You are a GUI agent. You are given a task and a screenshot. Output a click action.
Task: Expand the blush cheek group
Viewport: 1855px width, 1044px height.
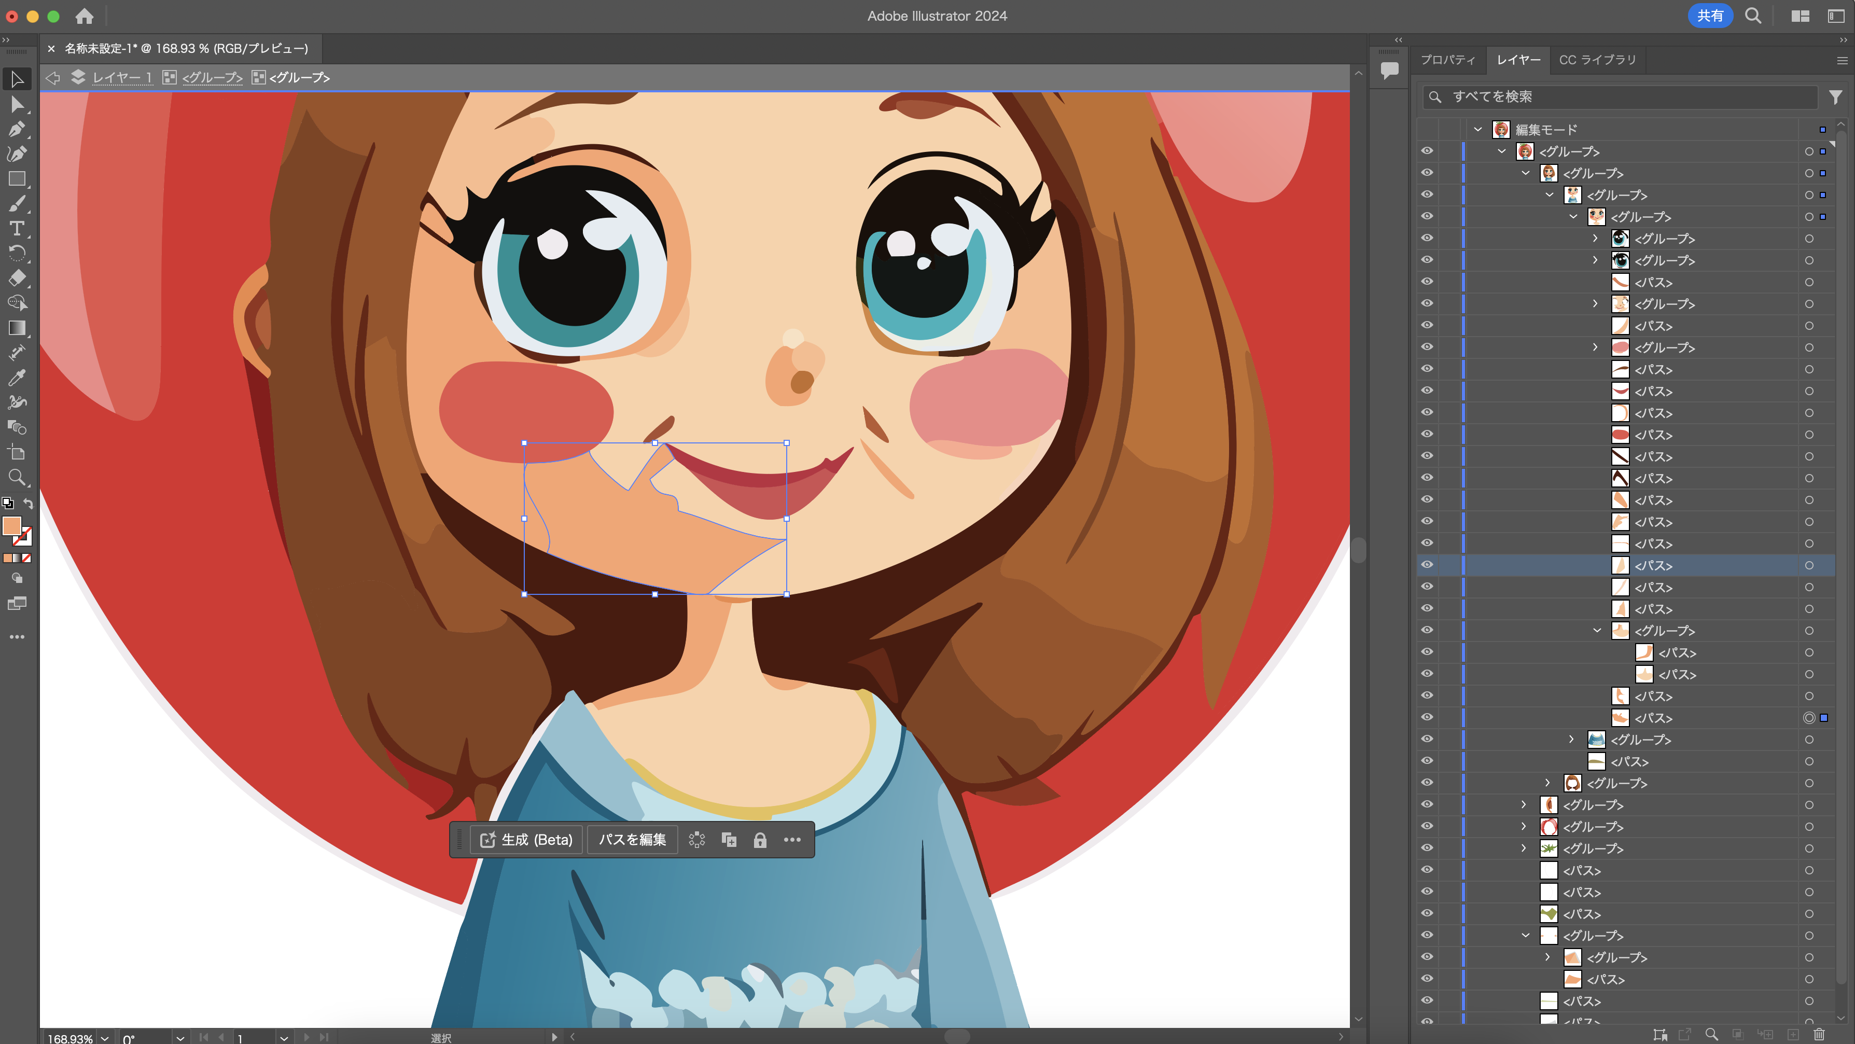(x=1595, y=347)
